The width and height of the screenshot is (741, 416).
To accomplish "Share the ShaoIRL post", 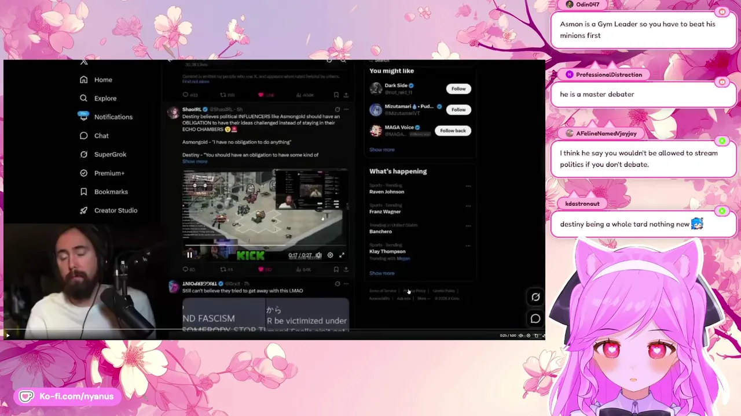I will point(346,269).
